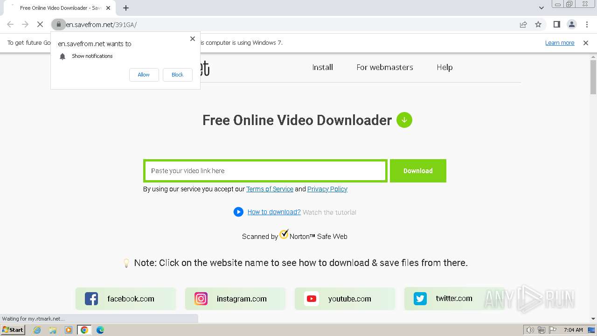Open File Explorer from taskbar
This screenshot has height=336, width=597.
click(53, 330)
